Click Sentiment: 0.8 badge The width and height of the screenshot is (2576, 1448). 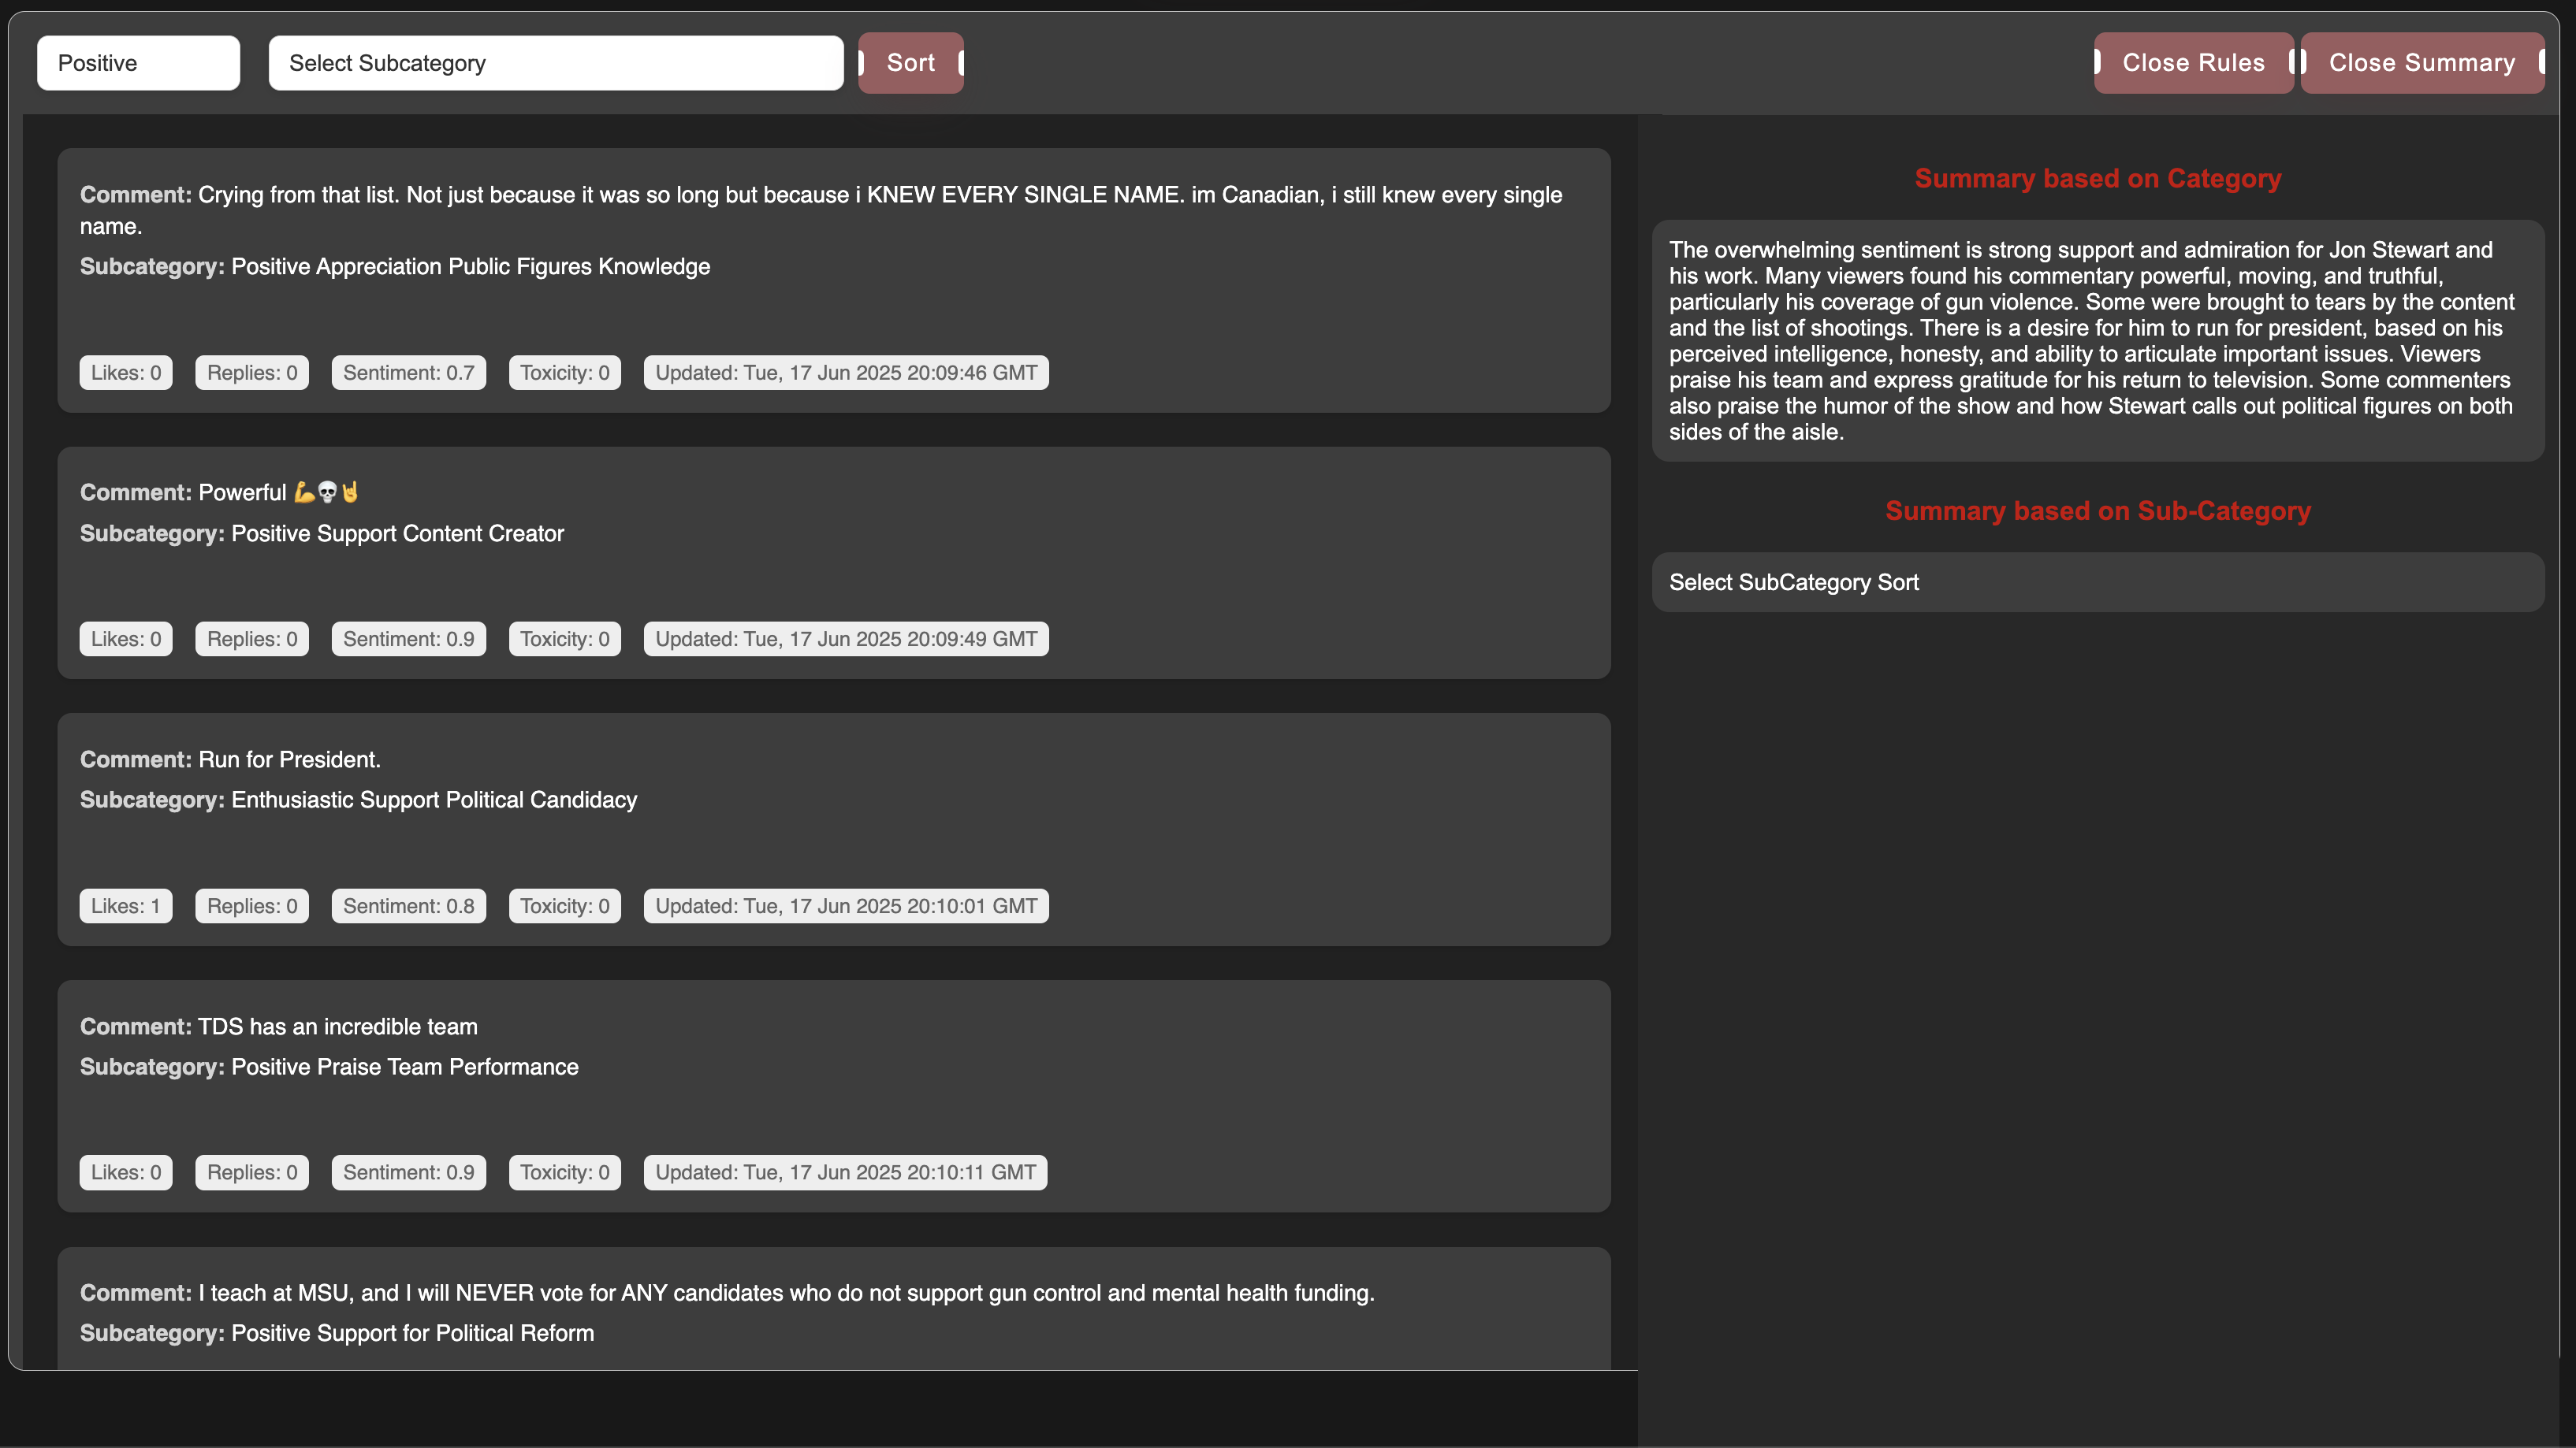click(408, 906)
